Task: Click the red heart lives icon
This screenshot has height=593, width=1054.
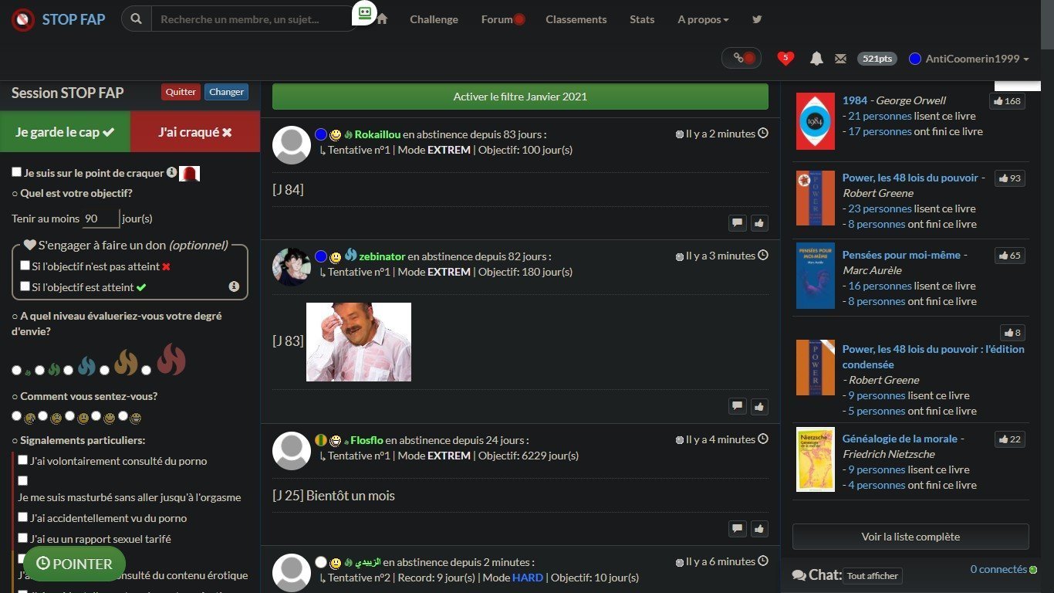Action: coord(785,58)
